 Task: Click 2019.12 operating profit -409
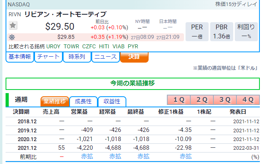[87, 130]
